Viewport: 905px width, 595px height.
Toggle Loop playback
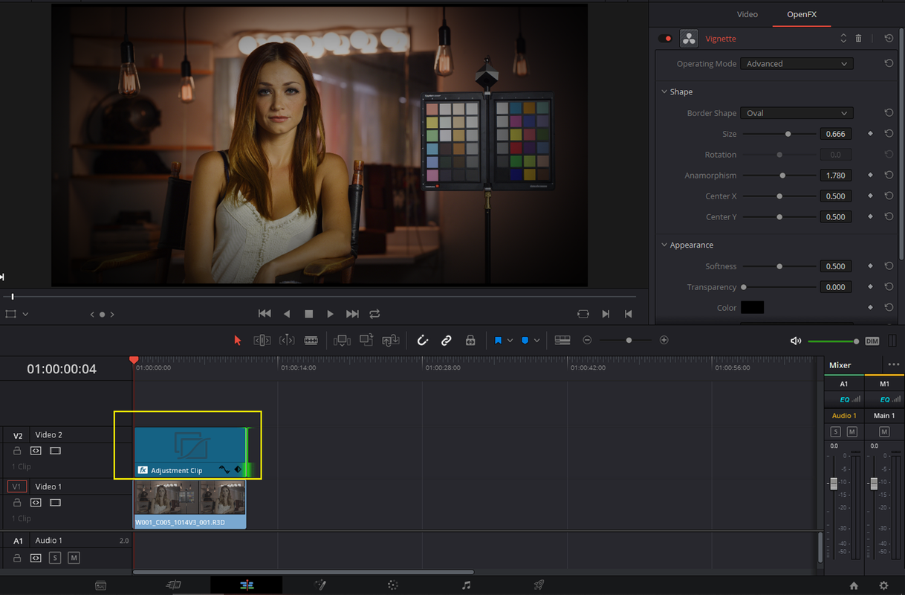coord(374,314)
